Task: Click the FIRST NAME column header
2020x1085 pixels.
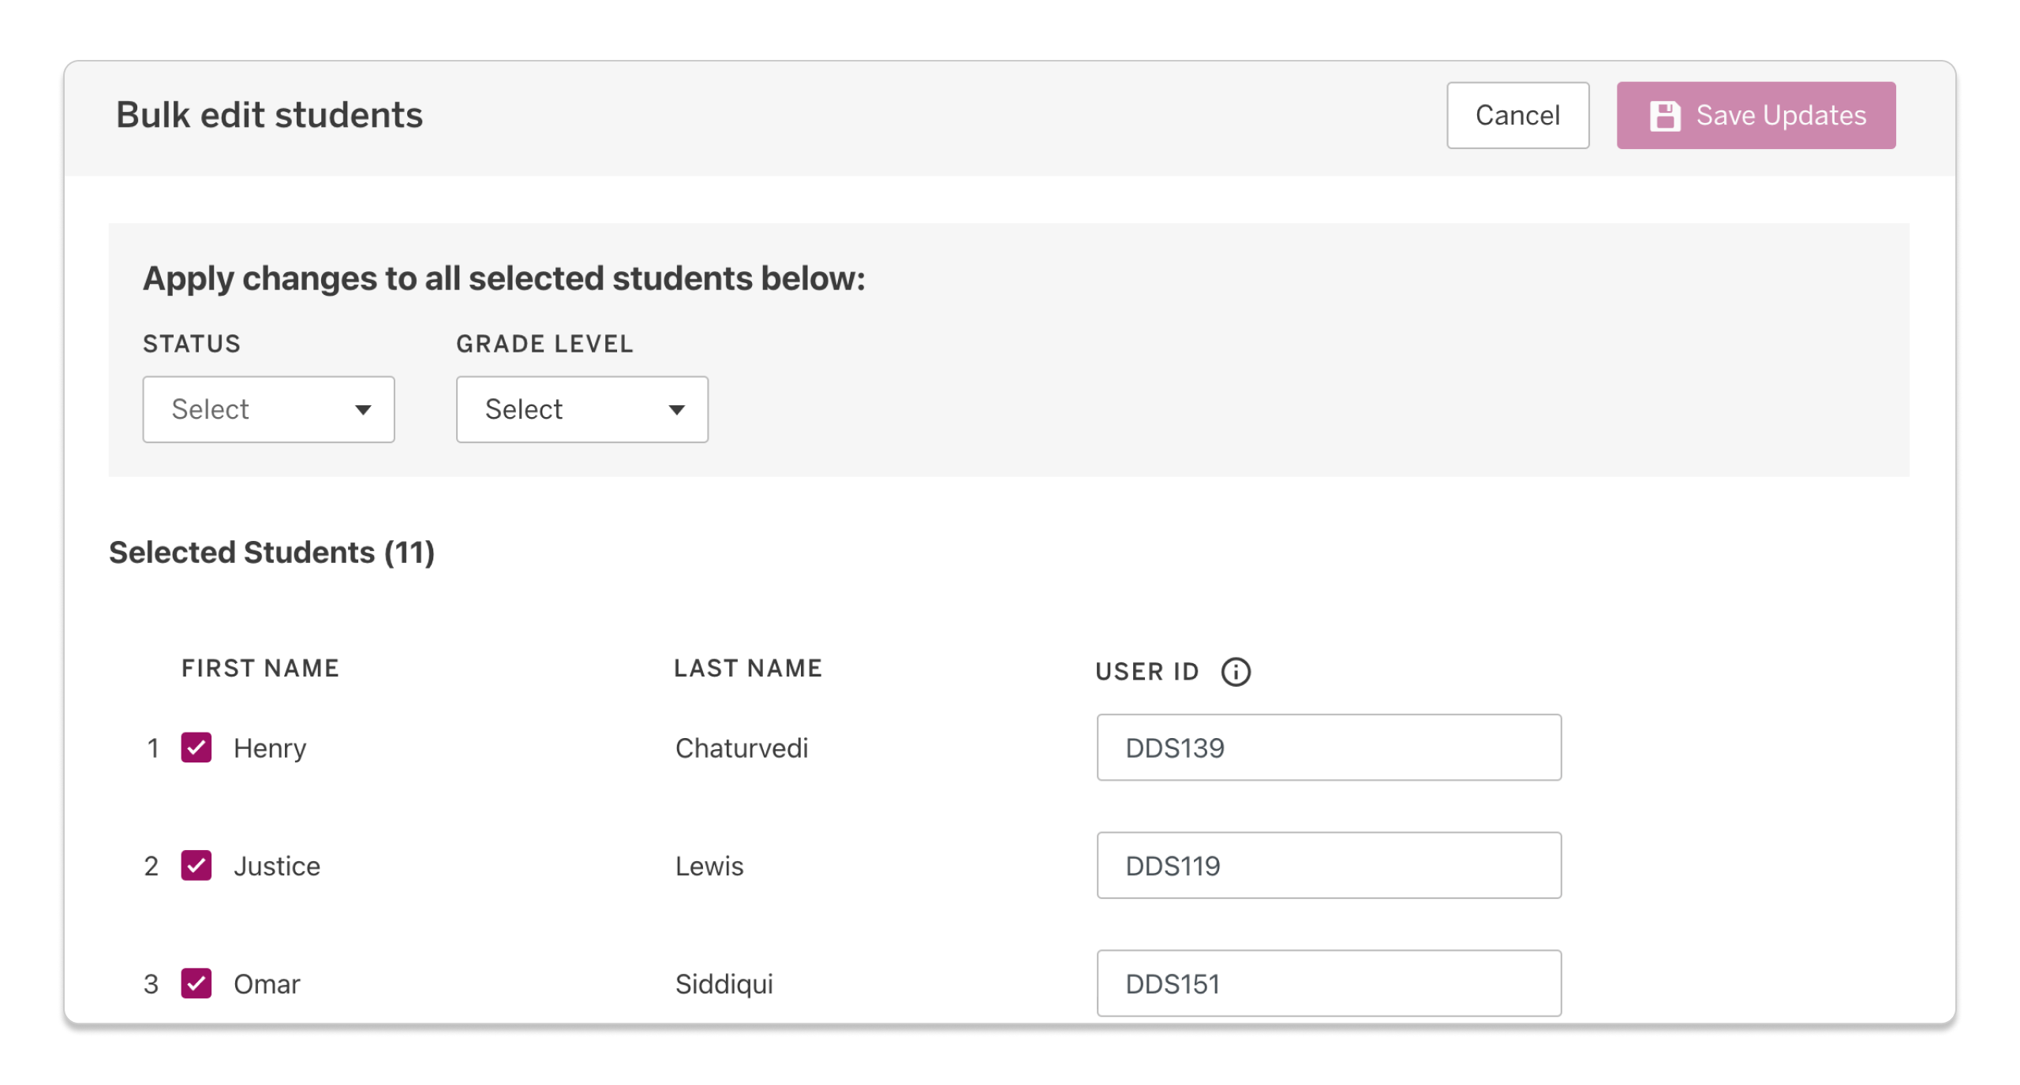Action: (260, 669)
